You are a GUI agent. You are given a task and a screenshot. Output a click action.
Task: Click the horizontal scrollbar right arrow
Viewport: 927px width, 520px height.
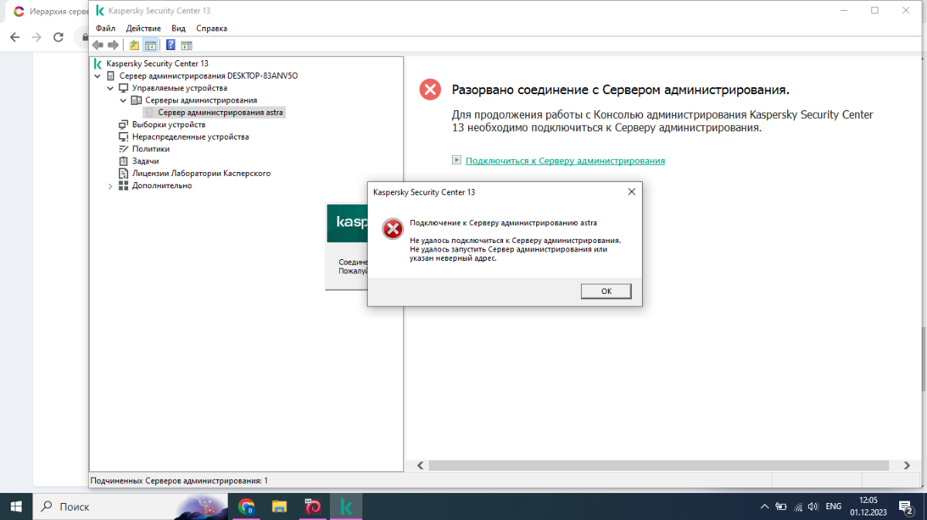click(x=906, y=465)
